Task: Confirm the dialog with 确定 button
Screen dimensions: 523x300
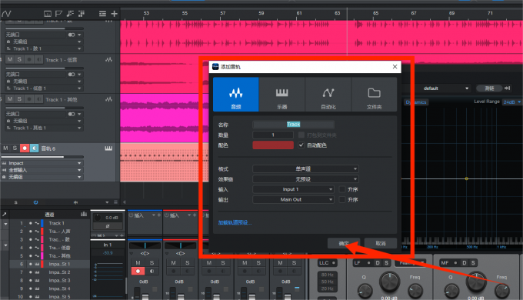Action: (344, 243)
